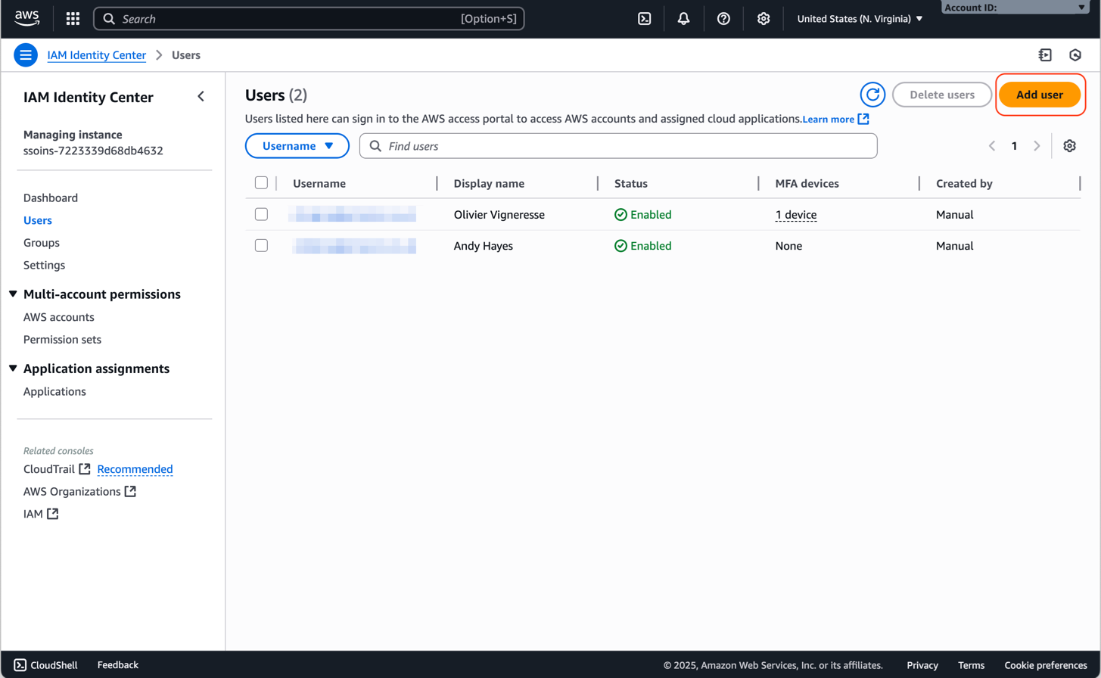Refresh the users list
The width and height of the screenshot is (1101, 678).
click(x=872, y=95)
